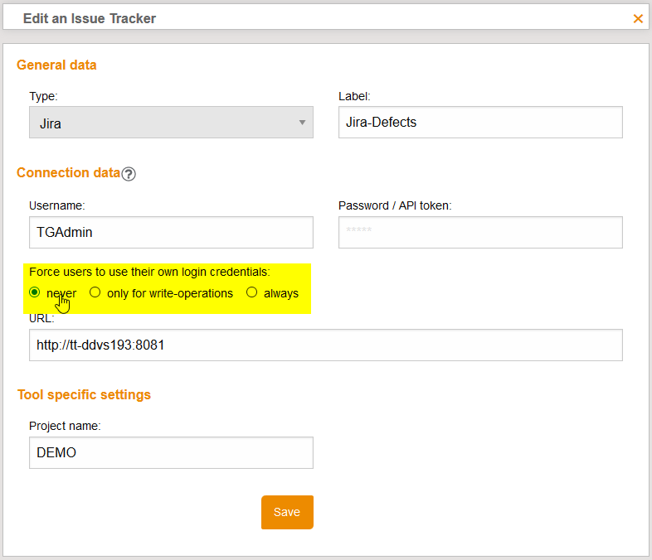Click the 'Username:' label text

click(57, 205)
